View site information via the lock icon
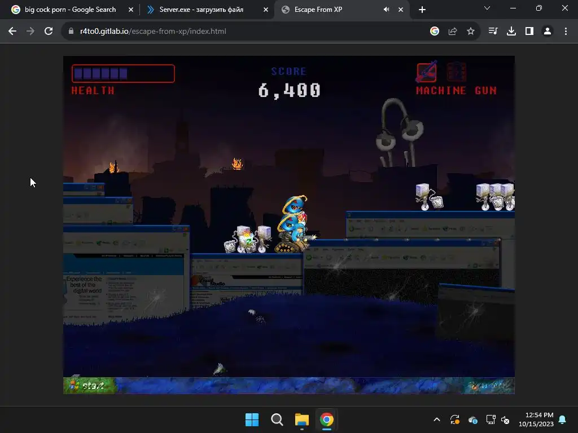 (x=71, y=32)
